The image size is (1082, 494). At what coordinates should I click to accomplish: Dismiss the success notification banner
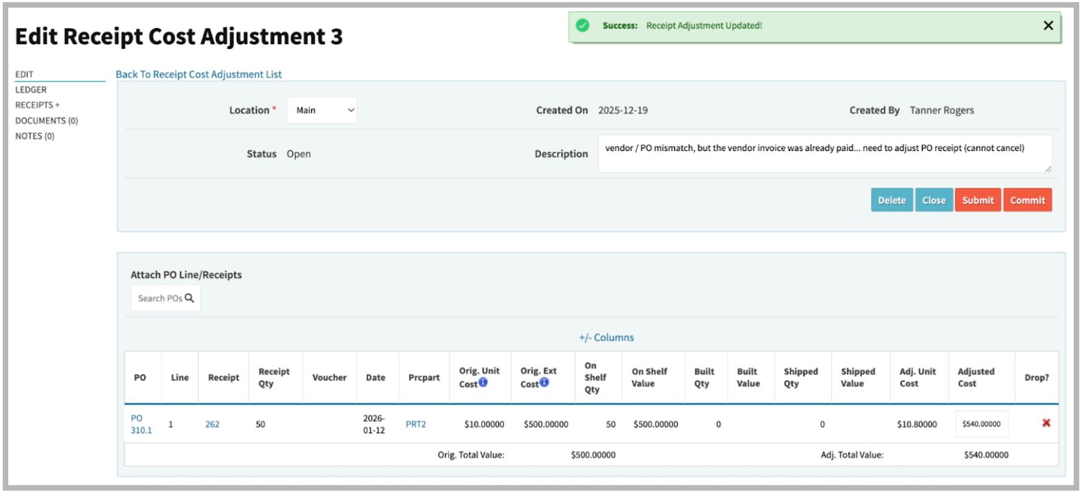coord(1048,26)
